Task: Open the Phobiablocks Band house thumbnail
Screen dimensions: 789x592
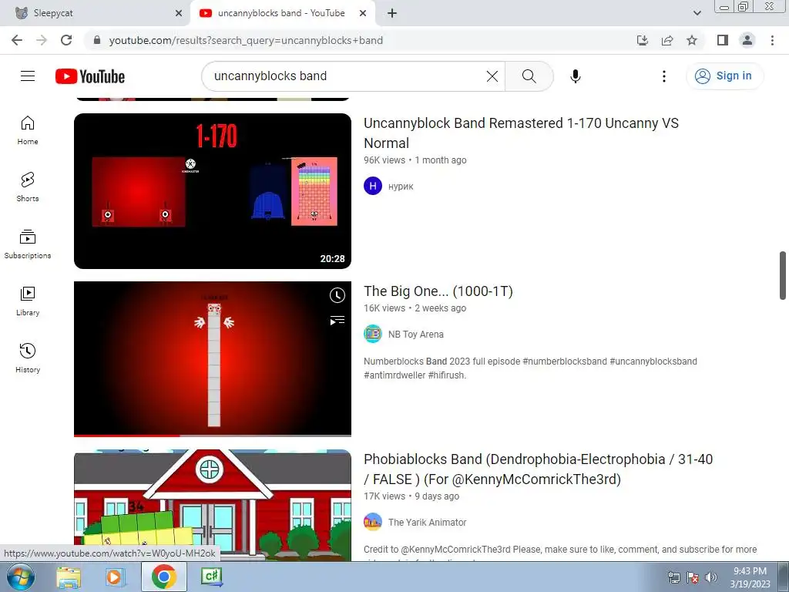Action: (213, 505)
